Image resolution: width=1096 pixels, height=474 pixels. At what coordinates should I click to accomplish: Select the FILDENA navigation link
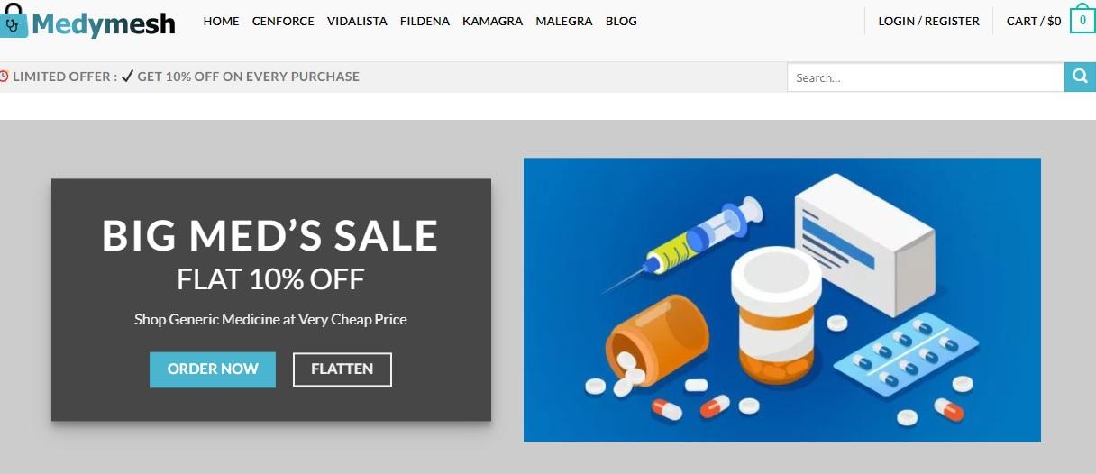(425, 21)
